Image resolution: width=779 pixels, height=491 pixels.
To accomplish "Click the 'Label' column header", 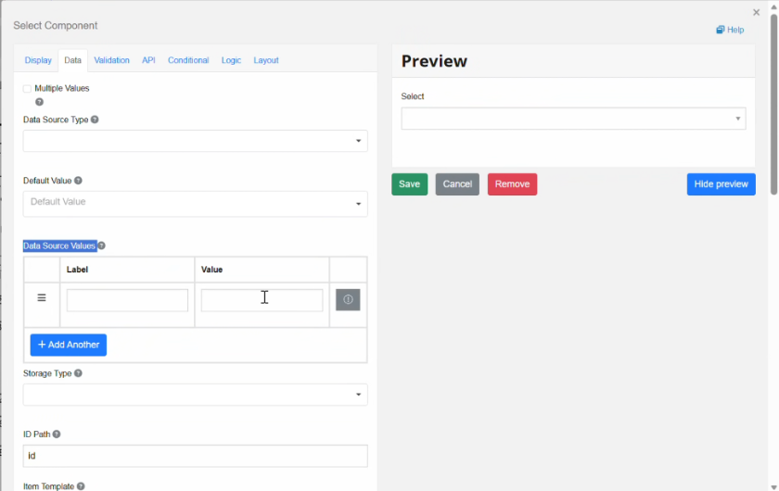I will 78,270.
